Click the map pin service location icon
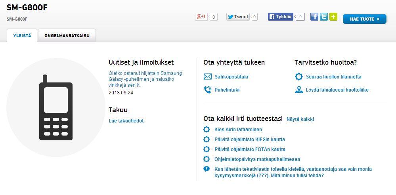 [299, 90]
